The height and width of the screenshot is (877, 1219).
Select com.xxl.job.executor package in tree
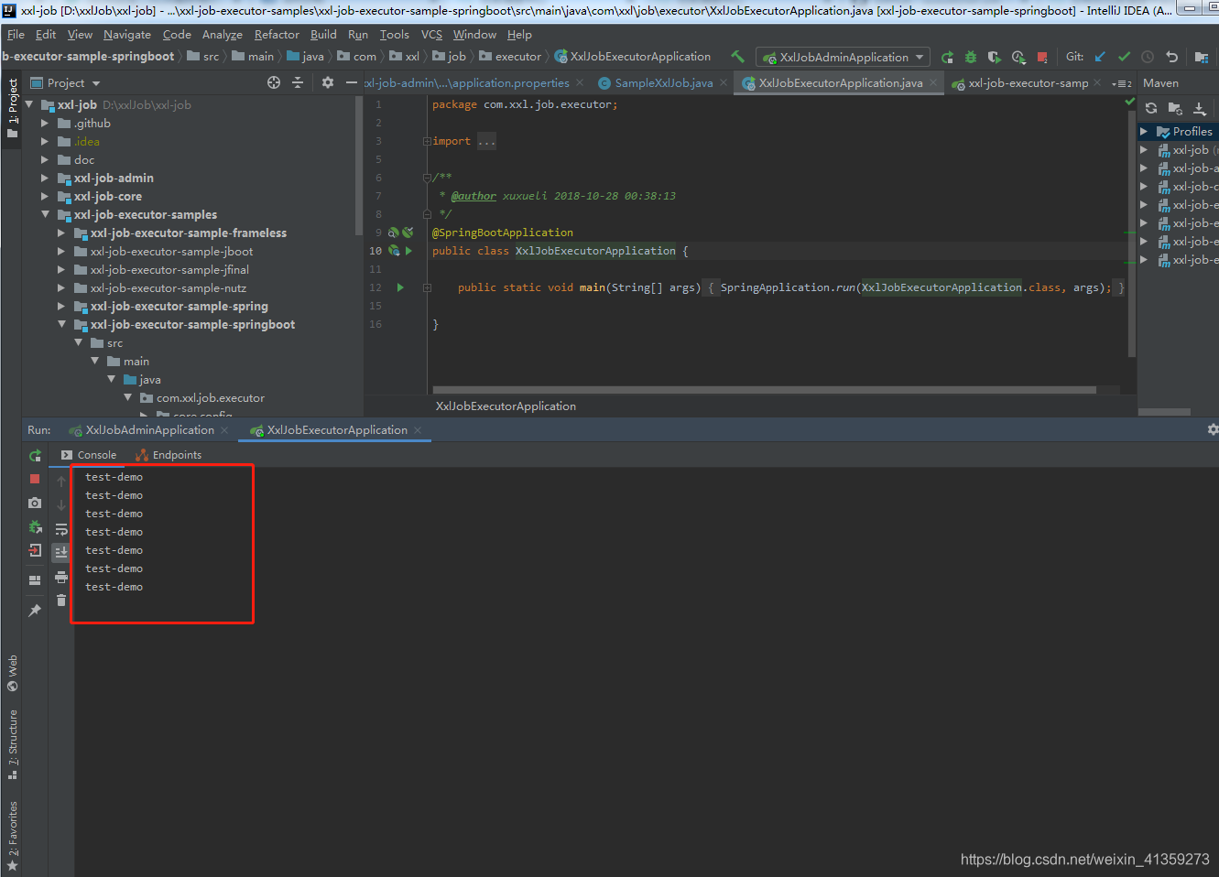tap(210, 398)
